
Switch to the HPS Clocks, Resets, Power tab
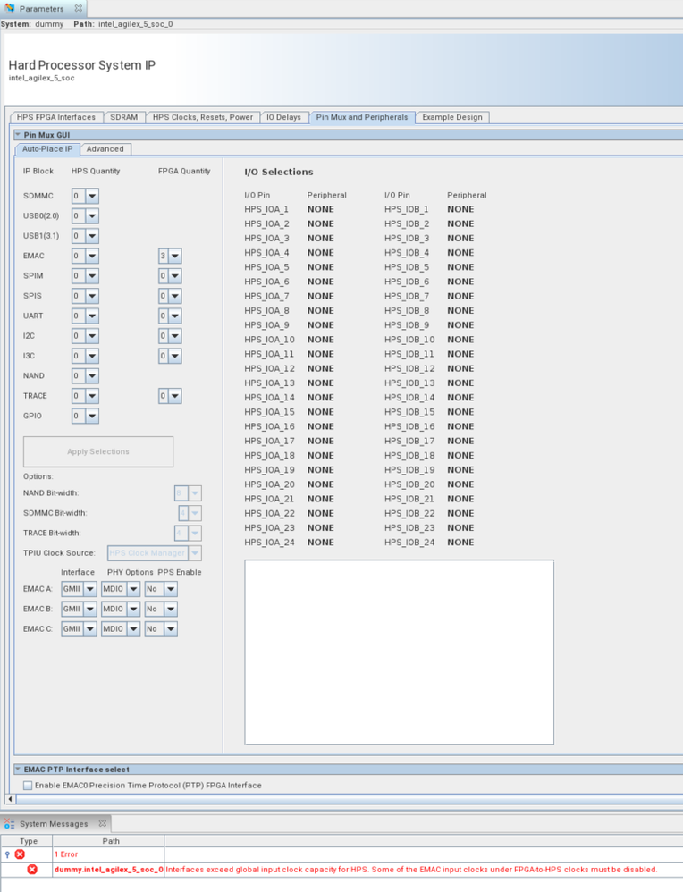(203, 117)
